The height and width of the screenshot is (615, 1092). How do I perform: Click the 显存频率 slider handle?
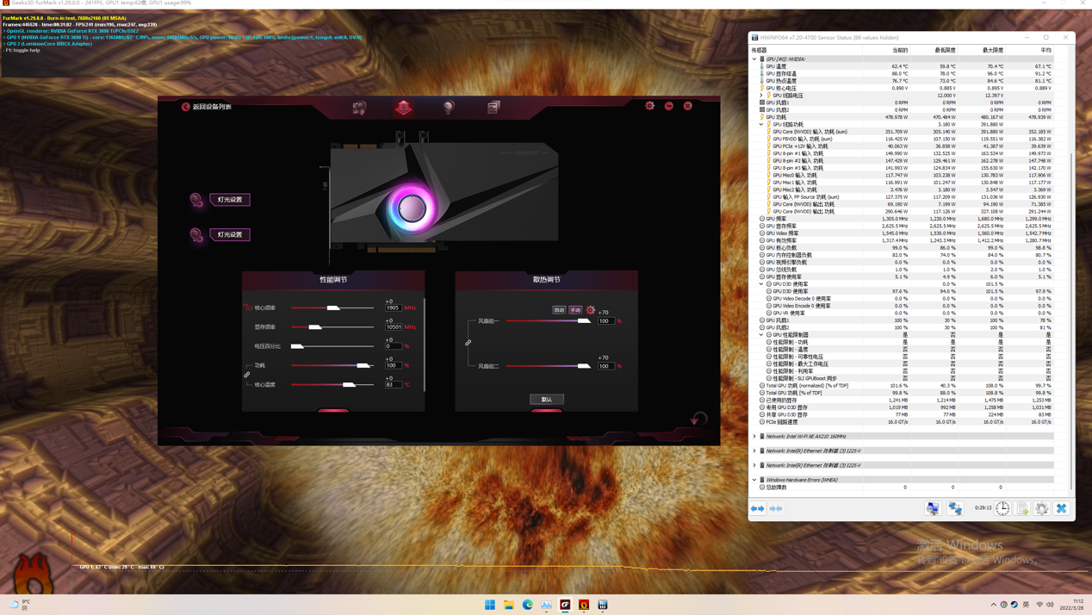tap(315, 327)
